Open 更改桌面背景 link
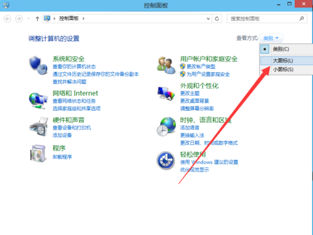Image resolution: width=313 pixels, height=235 pixels. tap(195, 101)
